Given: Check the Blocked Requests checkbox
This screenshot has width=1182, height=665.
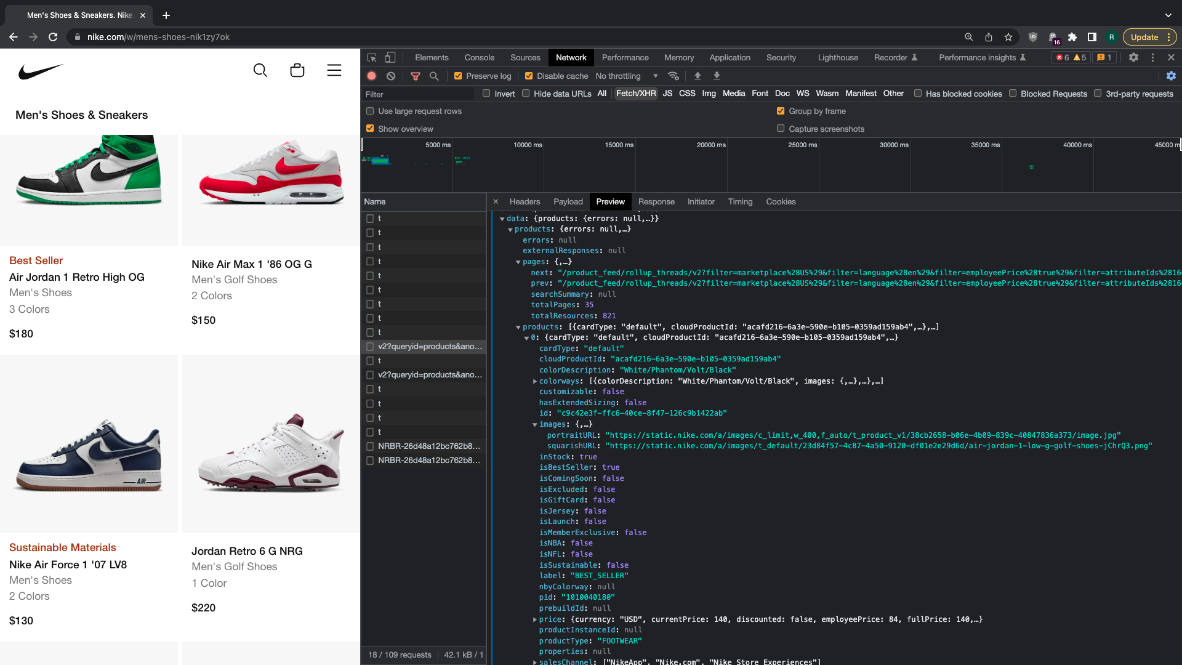Looking at the screenshot, I should pyautogui.click(x=1013, y=94).
